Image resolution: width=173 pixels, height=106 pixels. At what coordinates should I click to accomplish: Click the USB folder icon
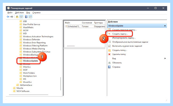(x=21, y=21)
